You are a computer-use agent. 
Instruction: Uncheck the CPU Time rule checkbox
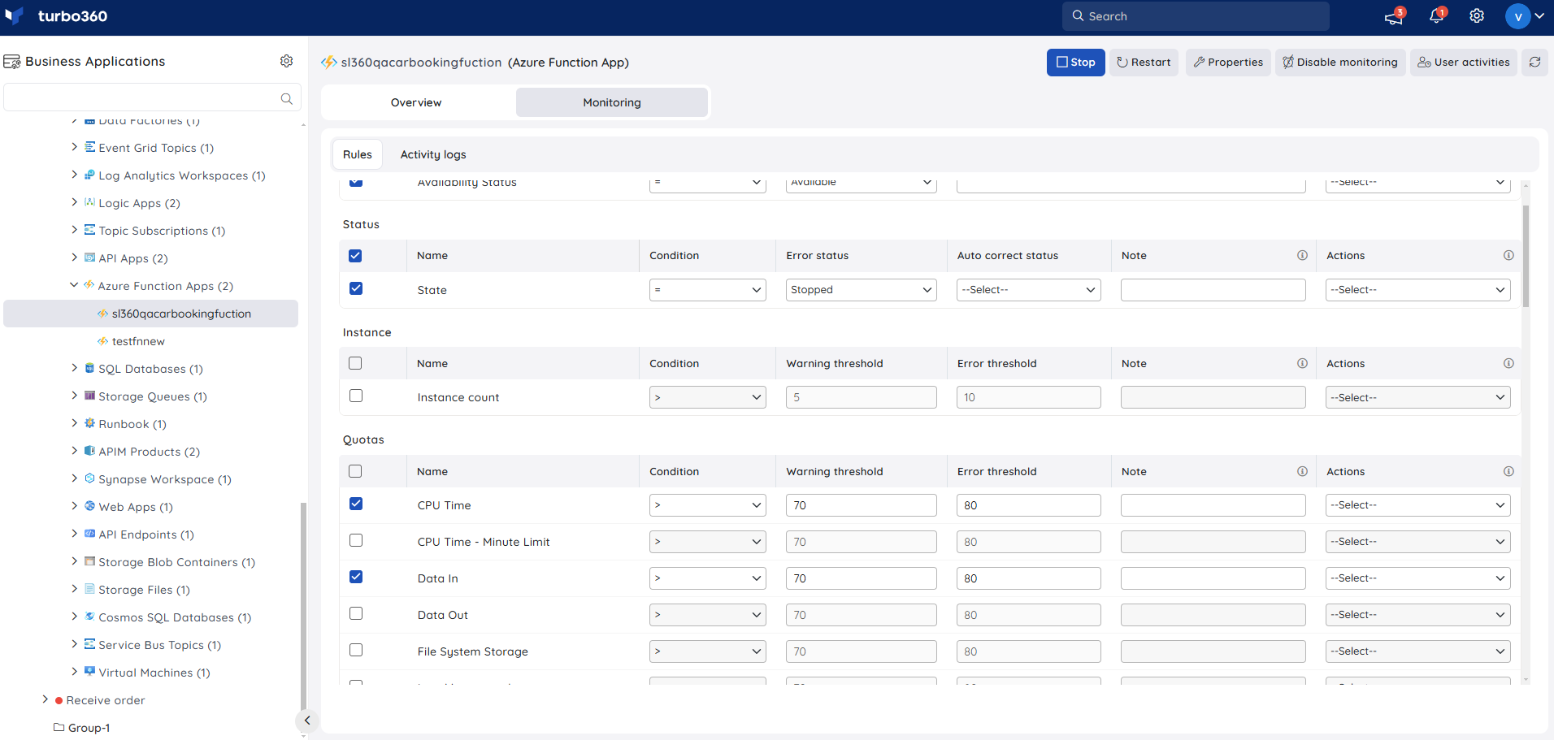click(356, 504)
